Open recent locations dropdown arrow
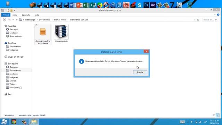 [13, 20]
